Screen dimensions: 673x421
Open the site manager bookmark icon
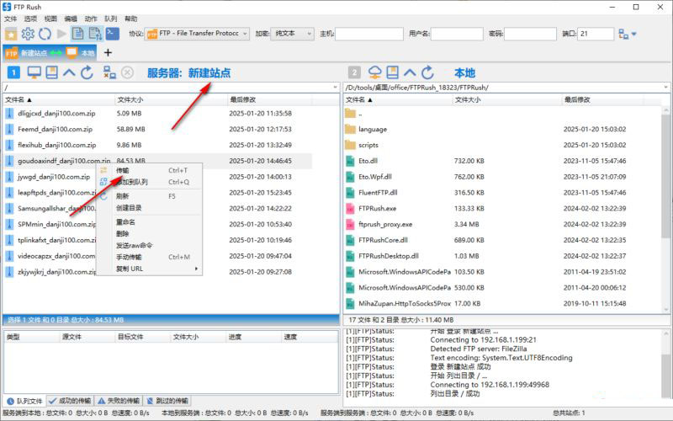pyautogui.click(x=11, y=34)
